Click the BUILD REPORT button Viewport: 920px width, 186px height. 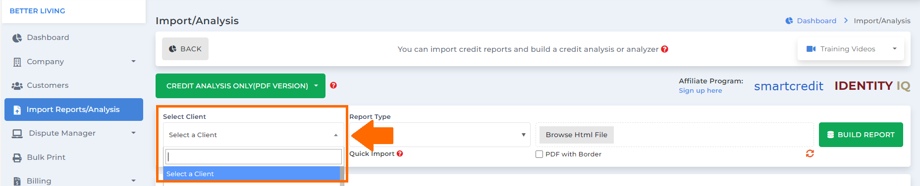861,135
